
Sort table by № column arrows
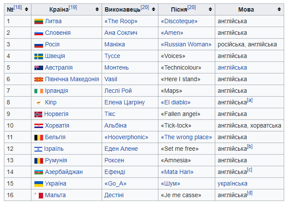(x=27, y=9)
